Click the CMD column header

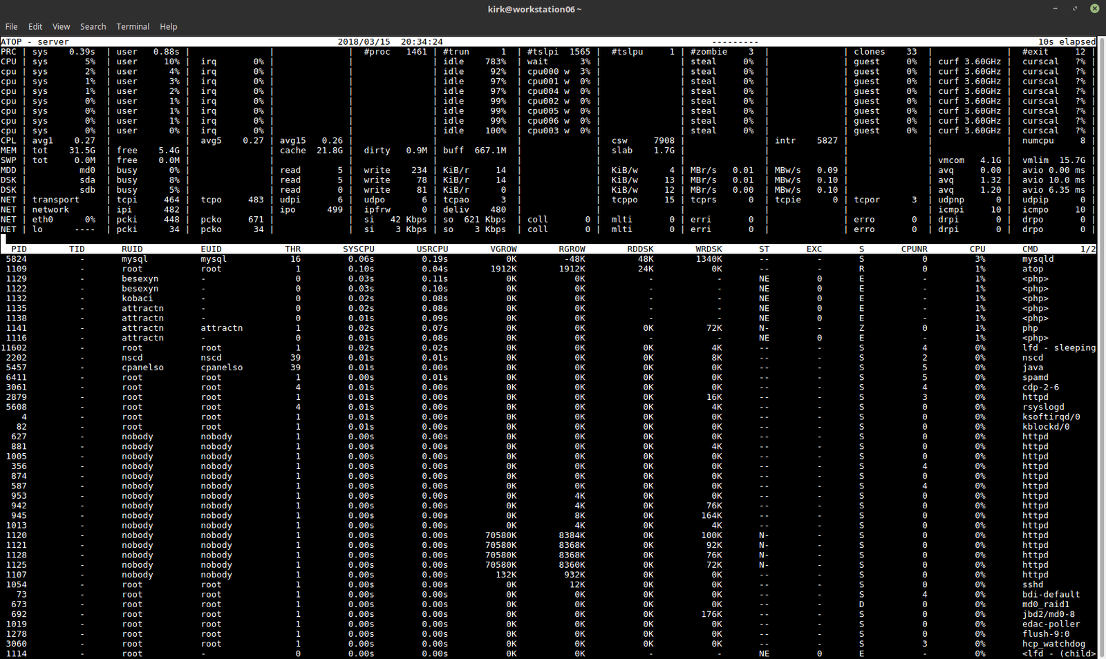(x=1030, y=249)
